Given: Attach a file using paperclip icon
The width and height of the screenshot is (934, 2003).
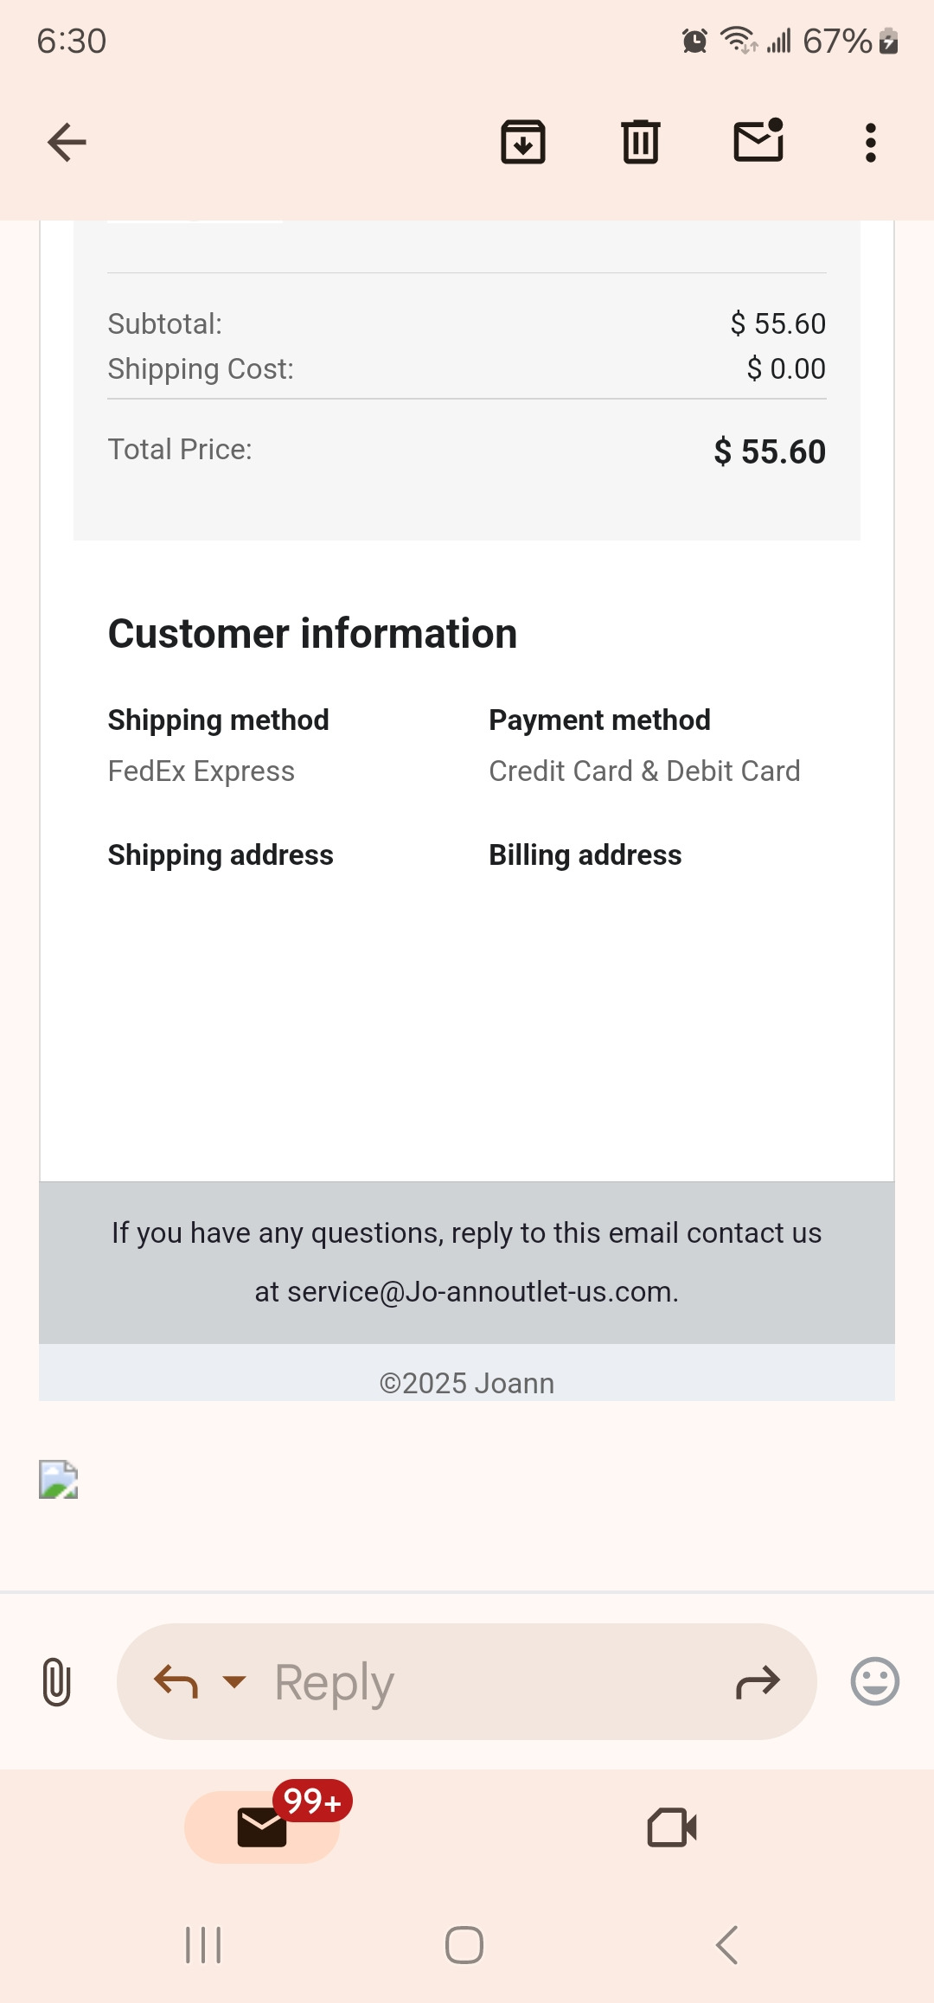Looking at the screenshot, I should (56, 1681).
